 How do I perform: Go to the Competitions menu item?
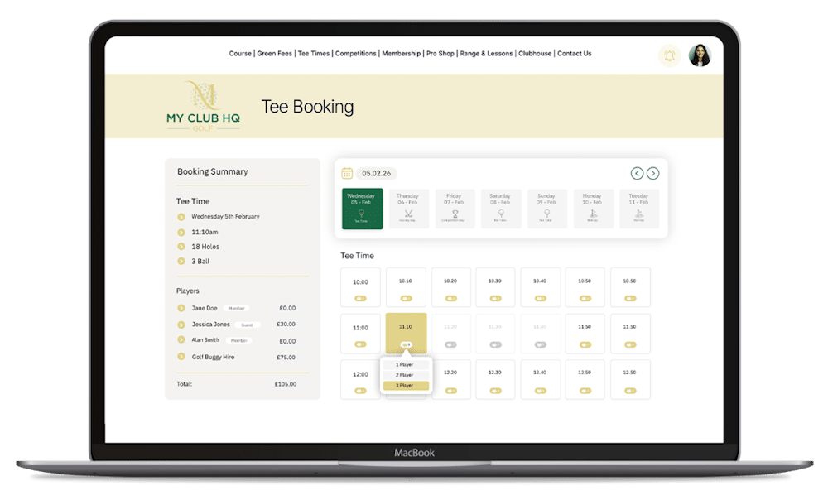point(355,54)
